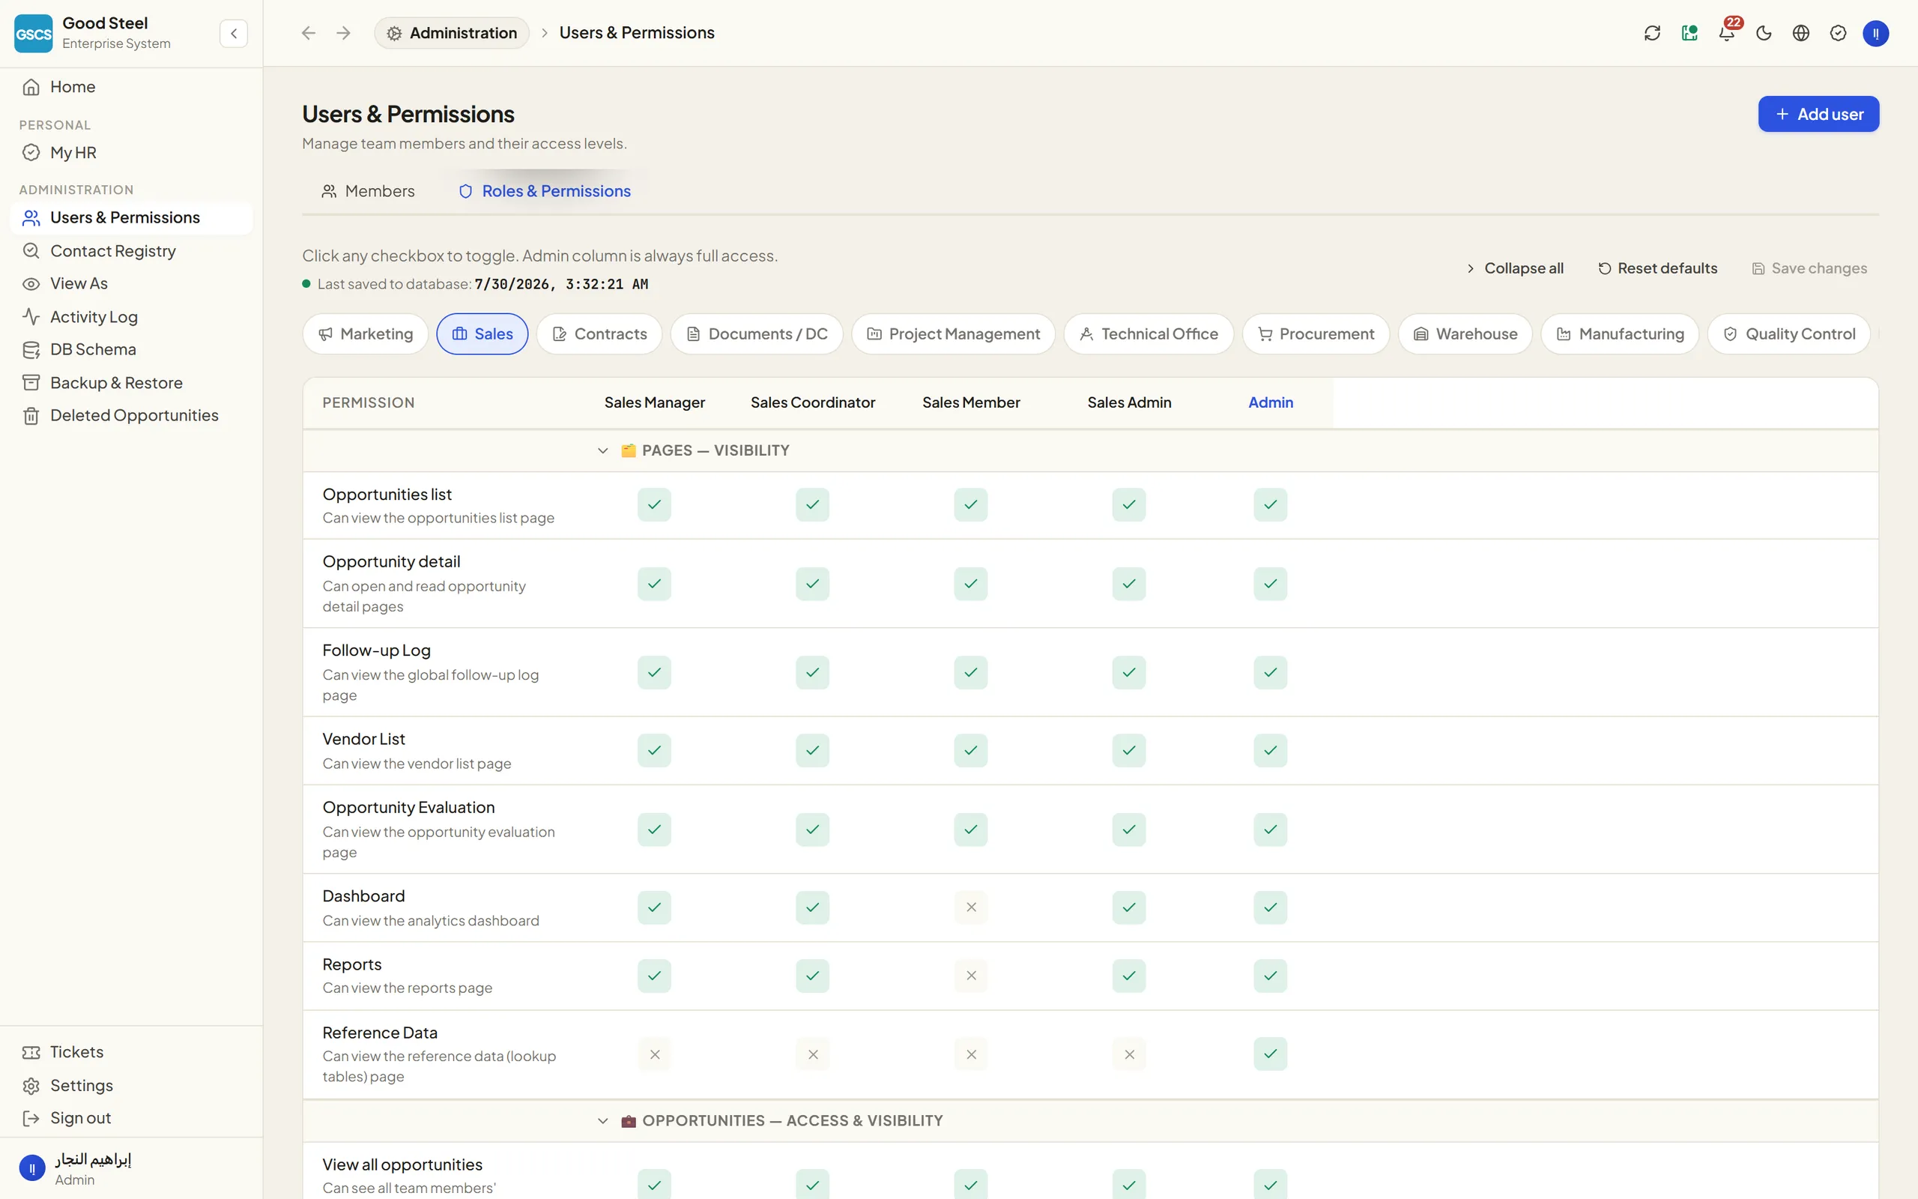Enable Reports for Sales Member
1918x1199 pixels.
tap(971, 976)
